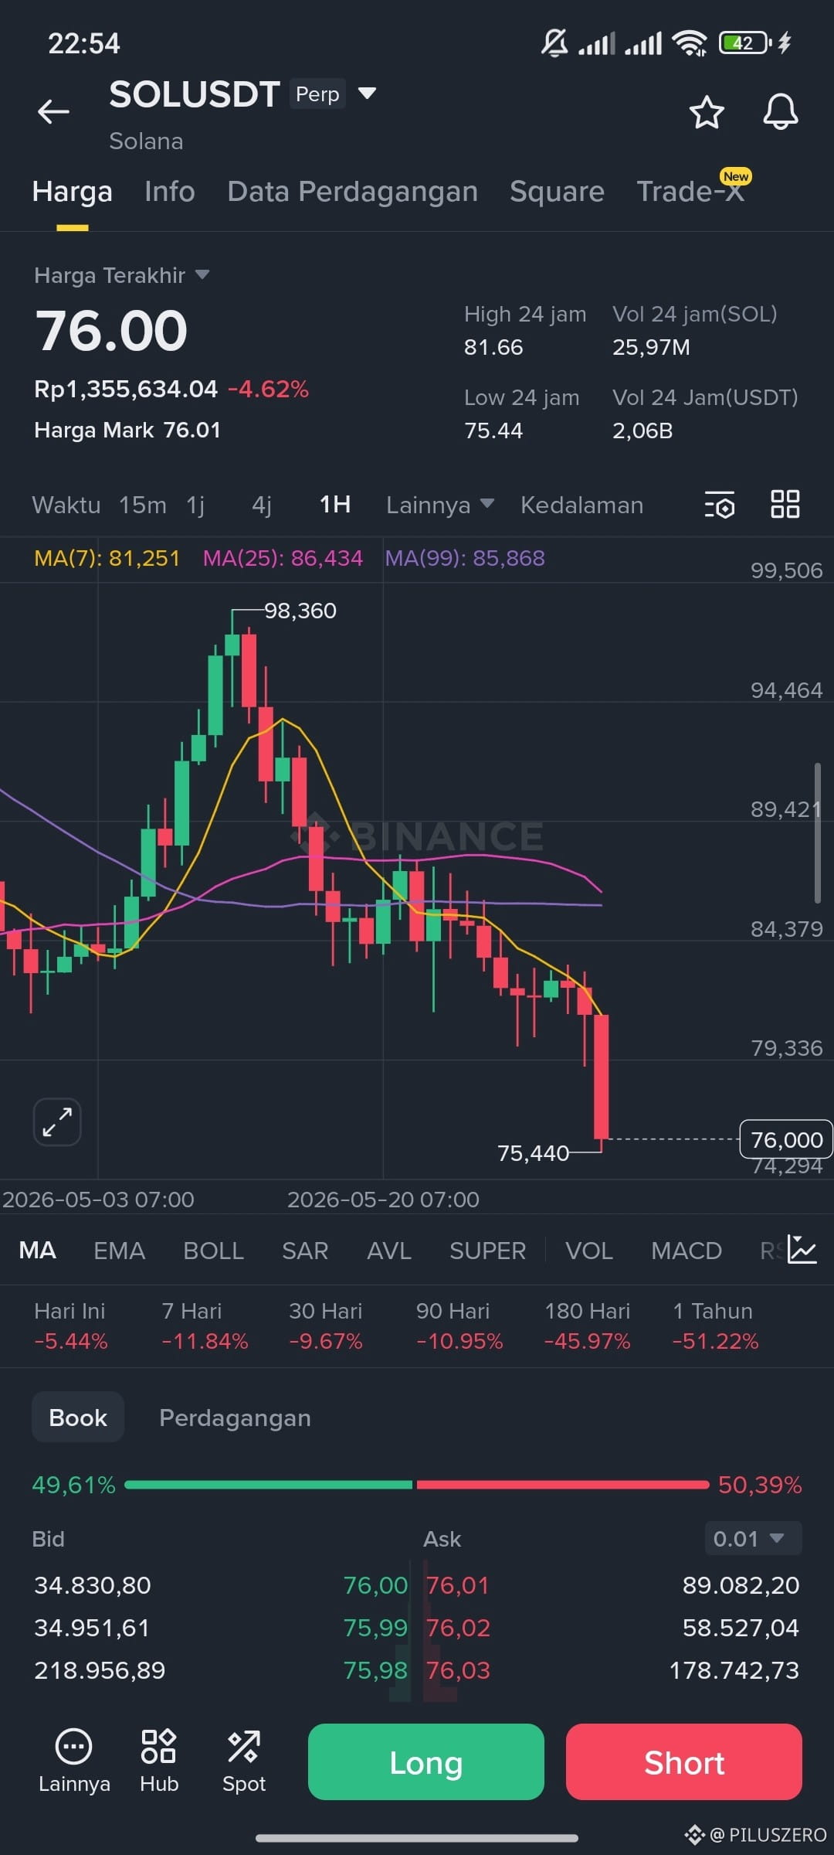Switch to Spot trading icon

[x=244, y=1761]
